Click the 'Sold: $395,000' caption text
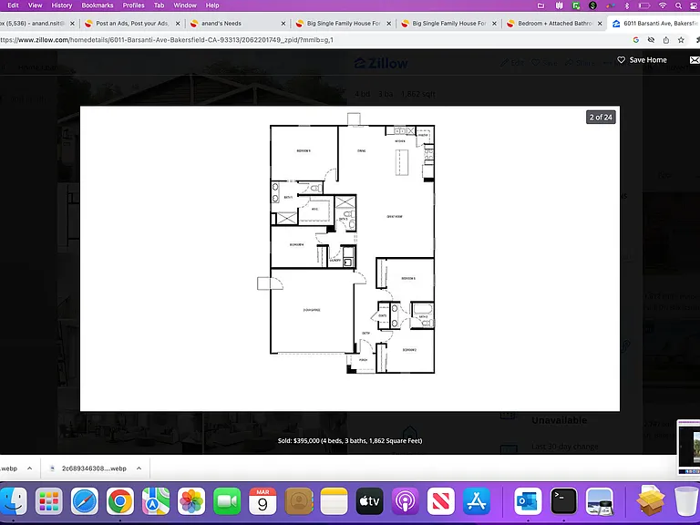The height and width of the screenshot is (525, 700). tap(350, 440)
